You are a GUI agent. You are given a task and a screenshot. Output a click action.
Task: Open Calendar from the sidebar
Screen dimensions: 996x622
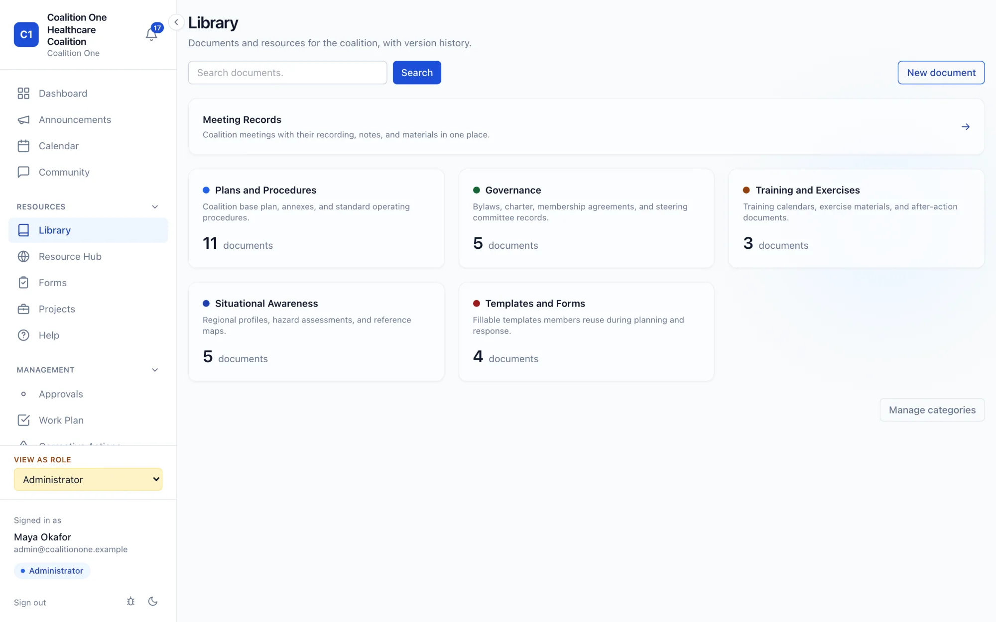coord(88,146)
